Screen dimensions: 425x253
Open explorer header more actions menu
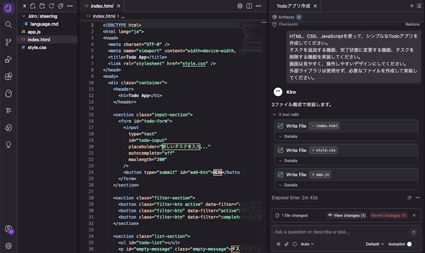click(x=70, y=6)
